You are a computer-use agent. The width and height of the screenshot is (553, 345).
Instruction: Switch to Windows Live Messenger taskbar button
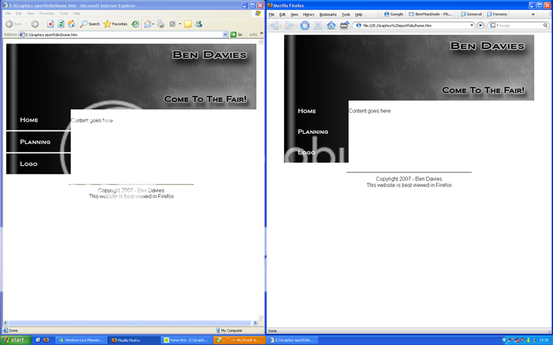click(x=81, y=340)
